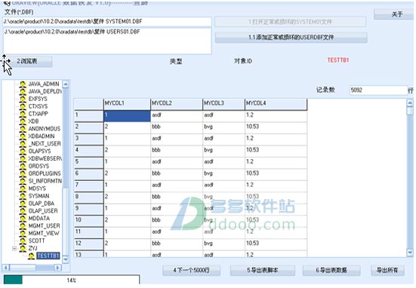Click MYCOL4 cell '10.53' in row 12
The image size is (416, 288).
click(x=276, y=244)
